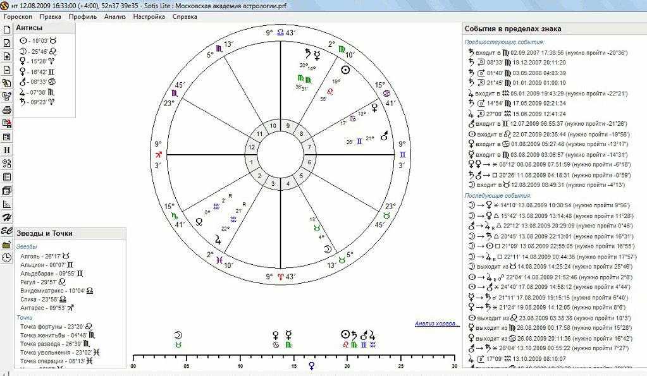
Task: Select the Sun antiscion 10°03' row
Action: (38, 41)
